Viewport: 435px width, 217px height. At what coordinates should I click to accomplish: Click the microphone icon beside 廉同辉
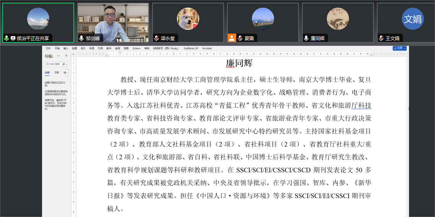306,38
